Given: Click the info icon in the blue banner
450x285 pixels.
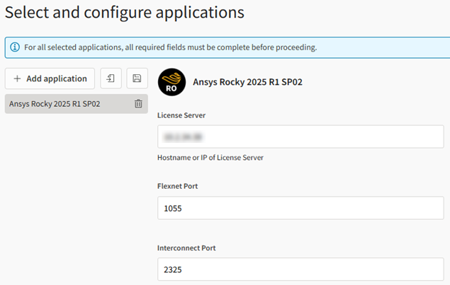Looking at the screenshot, I should click(15, 47).
